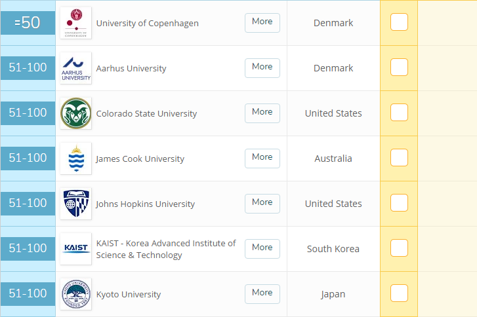Expand More for University of Copenhagen

262,22
